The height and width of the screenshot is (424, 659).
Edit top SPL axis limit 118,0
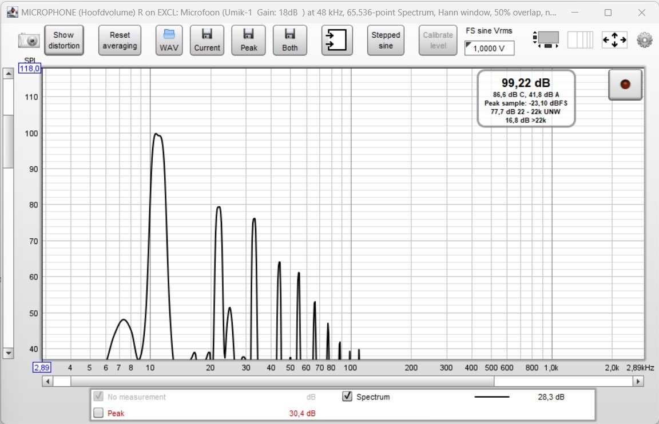tap(29, 69)
